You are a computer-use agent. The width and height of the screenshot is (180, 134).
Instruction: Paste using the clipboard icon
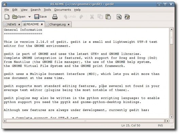108,17
